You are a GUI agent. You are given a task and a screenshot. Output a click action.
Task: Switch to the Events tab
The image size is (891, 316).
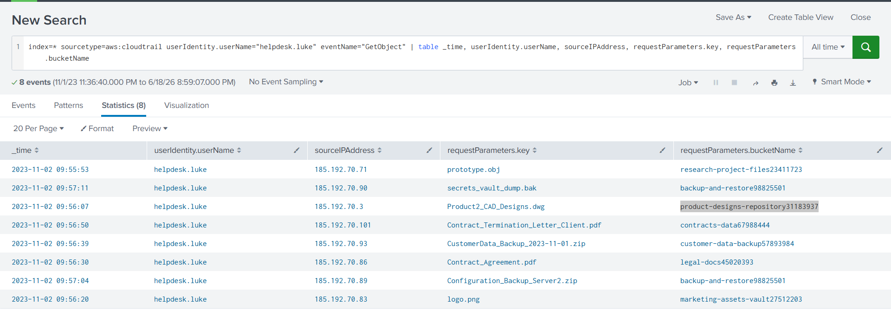pyautogui.click(x=23, y=105)
